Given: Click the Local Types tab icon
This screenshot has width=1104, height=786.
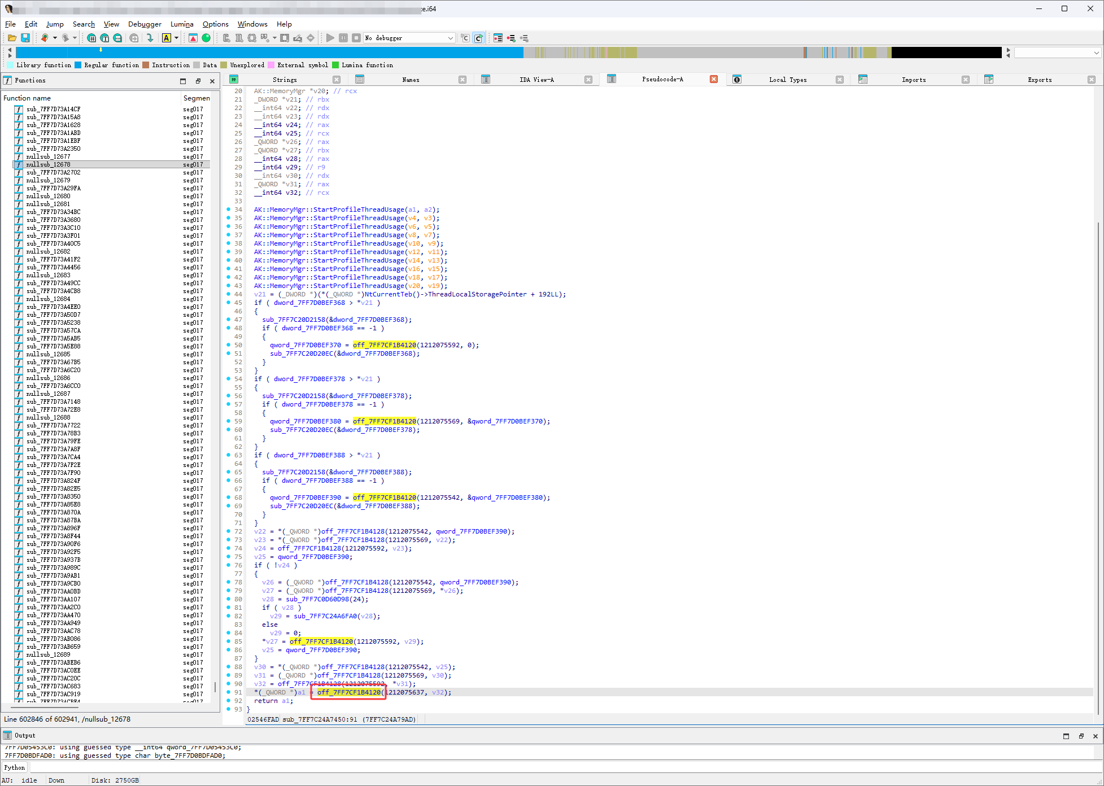Looking at the screenshot, I should [x=737, y=80].
